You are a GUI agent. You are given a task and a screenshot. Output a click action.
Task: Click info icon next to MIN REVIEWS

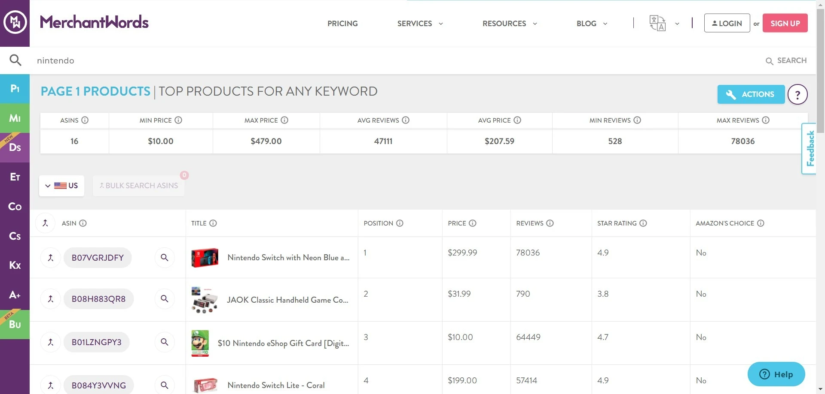(637, 120)
